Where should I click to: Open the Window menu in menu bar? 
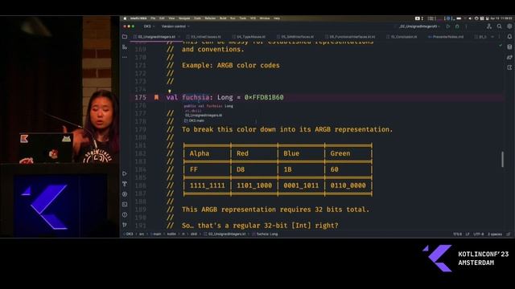pos(265,18)
